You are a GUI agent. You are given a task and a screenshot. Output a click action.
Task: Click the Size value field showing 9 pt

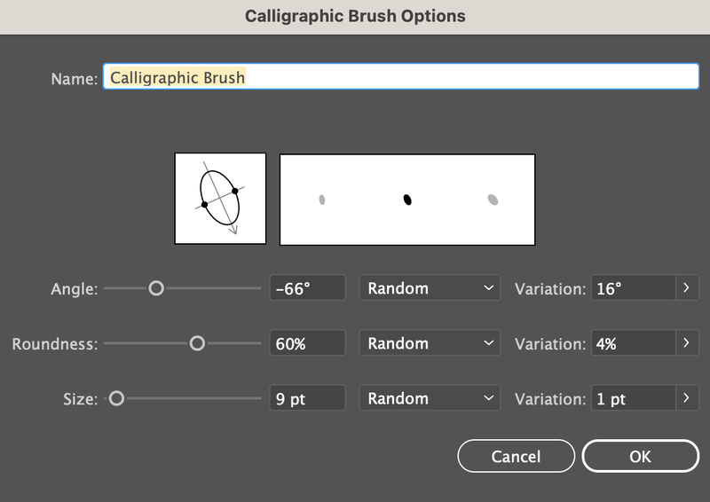[x=307, y=398]
